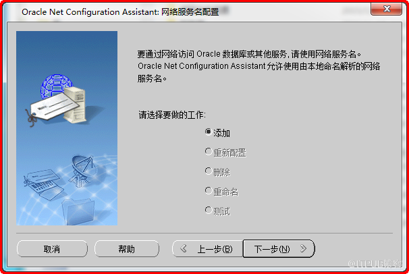
Task: Open help with the 帮助 button
Action: (x=127, y=249)
